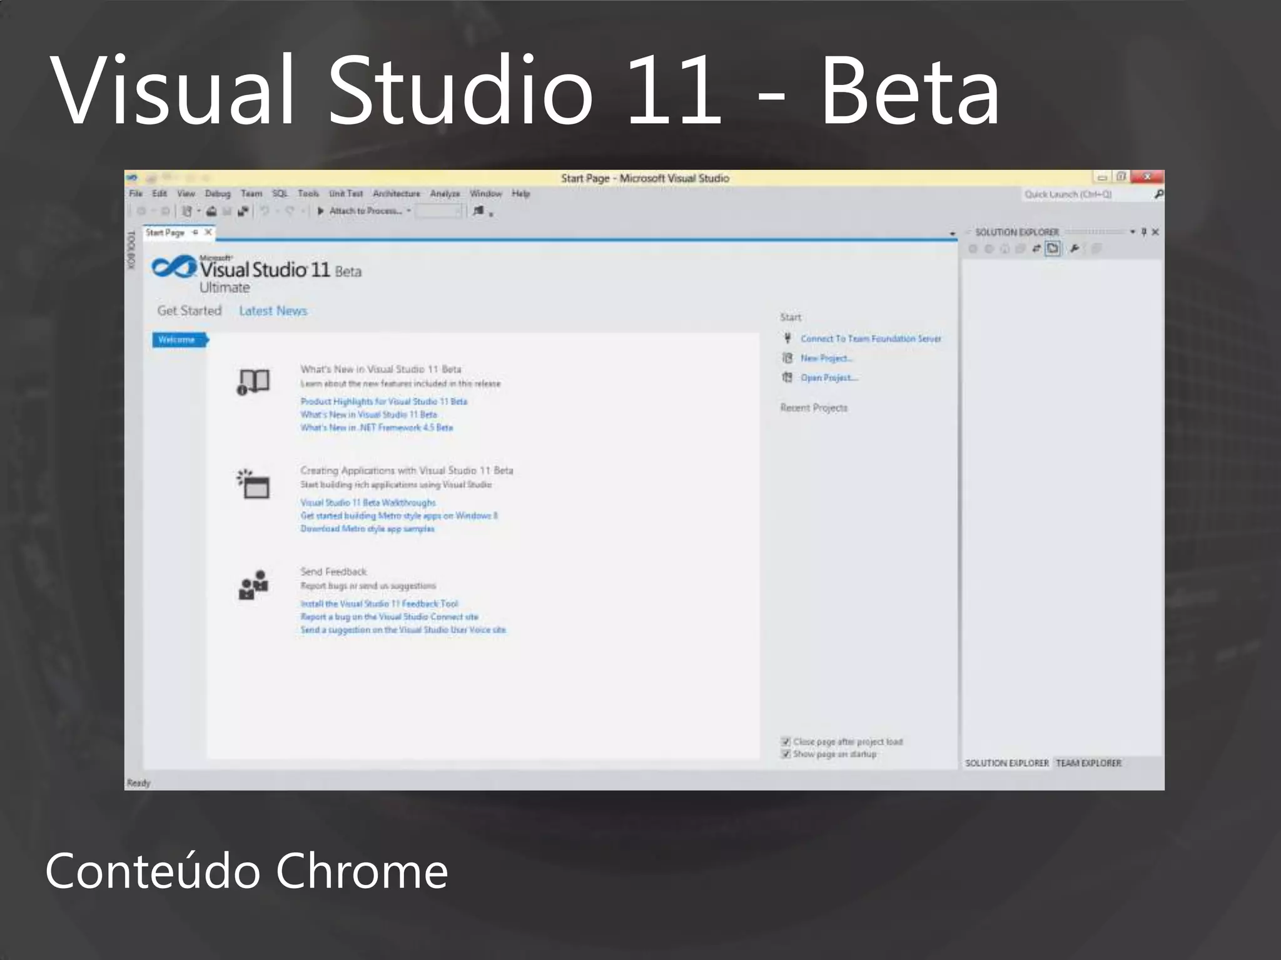This screenshot has width=1281, height=960.
Task: Click the Home icon in Solution Explorer toolbar
Action: [x=1005, y=249]
